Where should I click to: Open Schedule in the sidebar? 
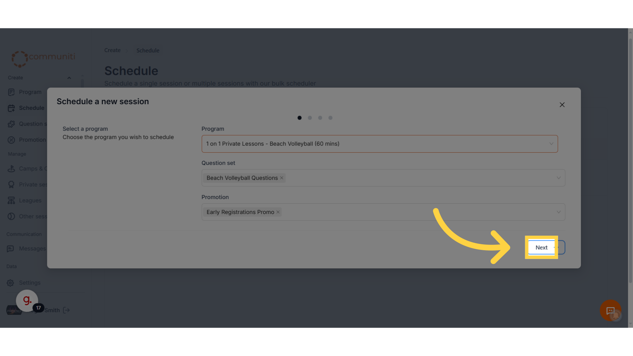pos(31,108)
